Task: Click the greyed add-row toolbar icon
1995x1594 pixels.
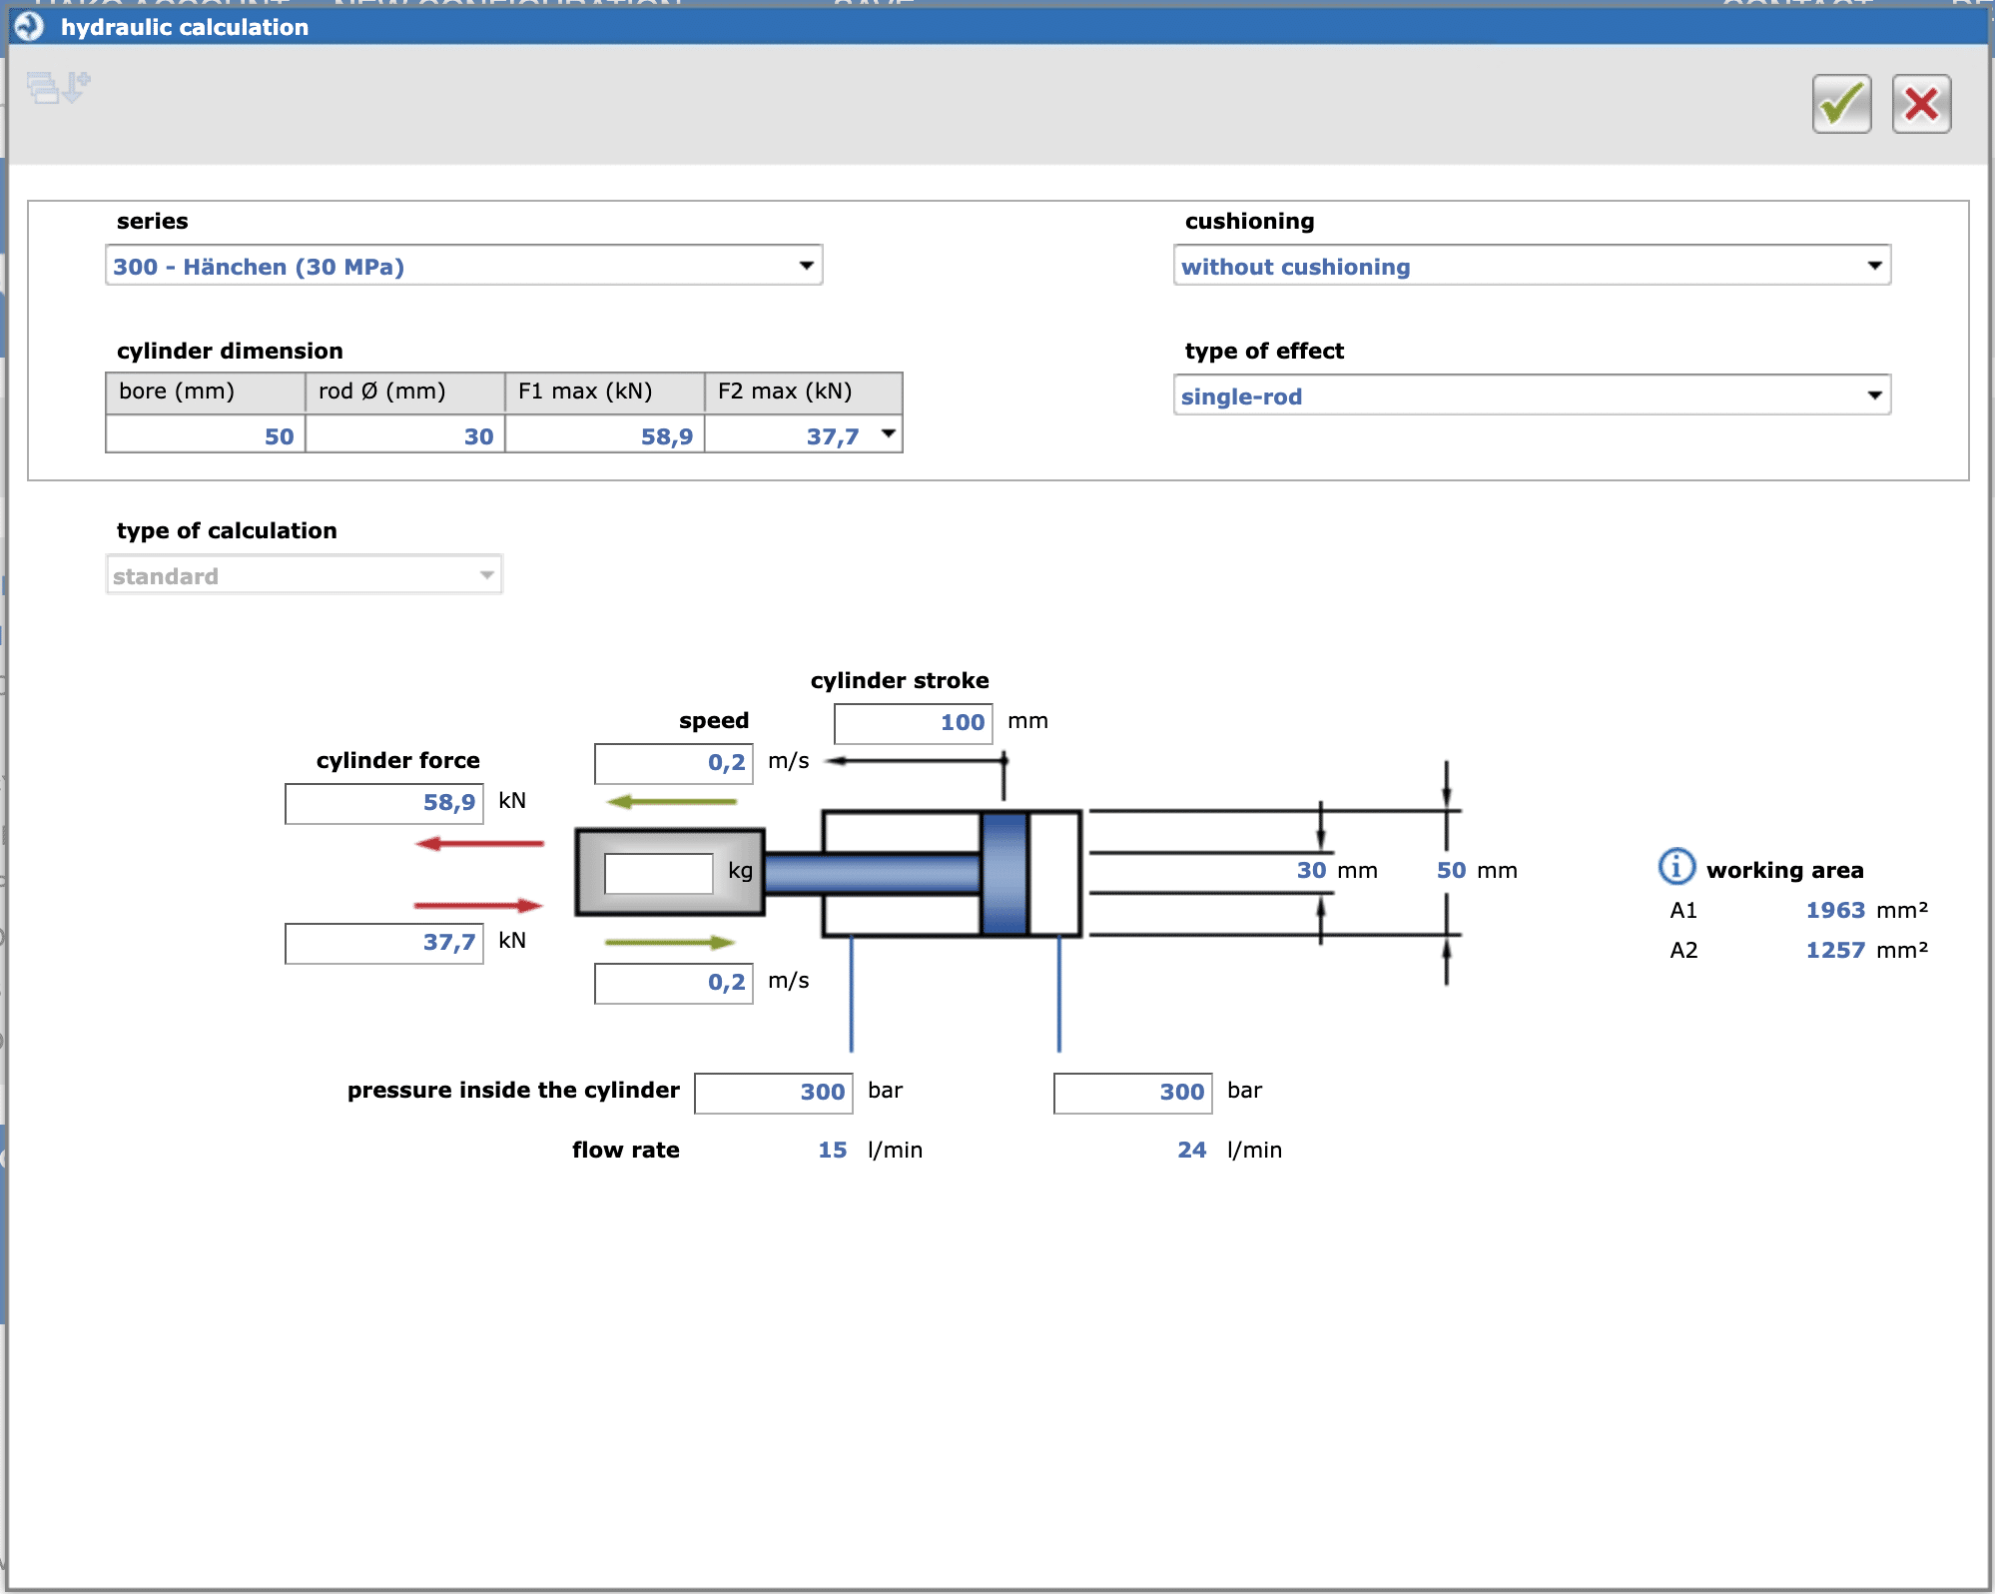Action: click(x=58, y=88)
